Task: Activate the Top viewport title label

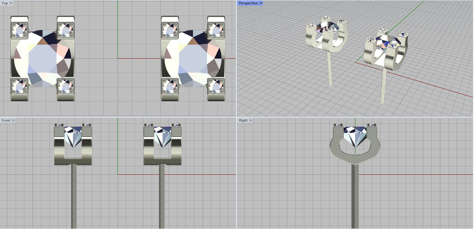Action: coord(5,3)
